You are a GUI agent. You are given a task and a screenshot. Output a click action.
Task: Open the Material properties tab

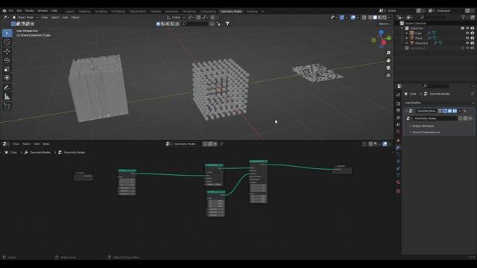coord(398,182)
